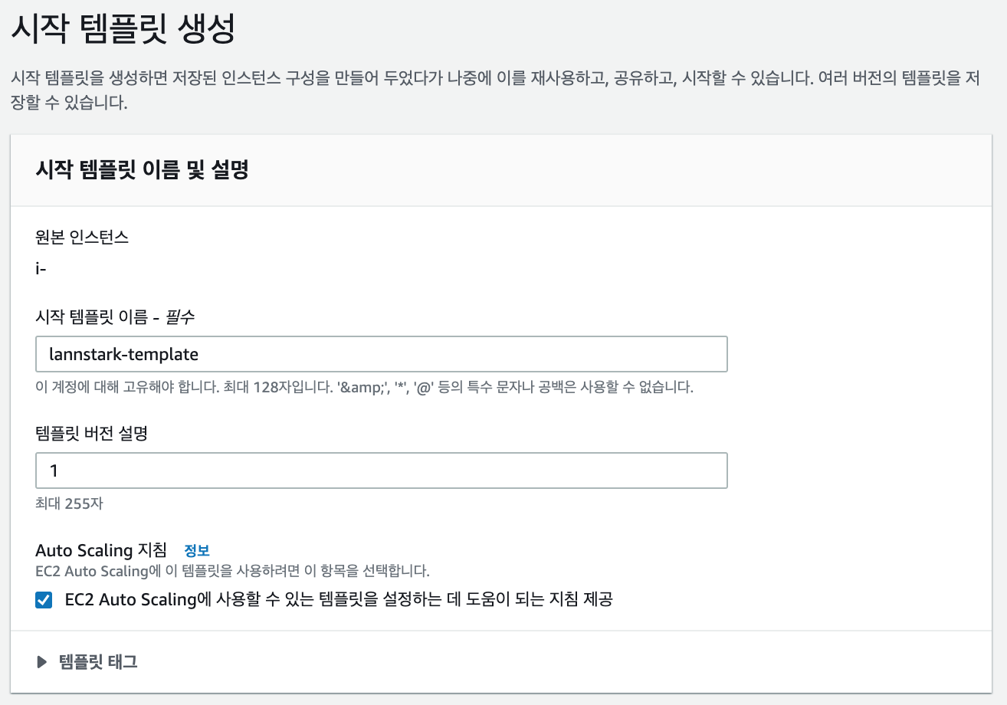Click the '템플릿 버전 설명' label
The image size is (1007, 705).
(x=91, y=434)
